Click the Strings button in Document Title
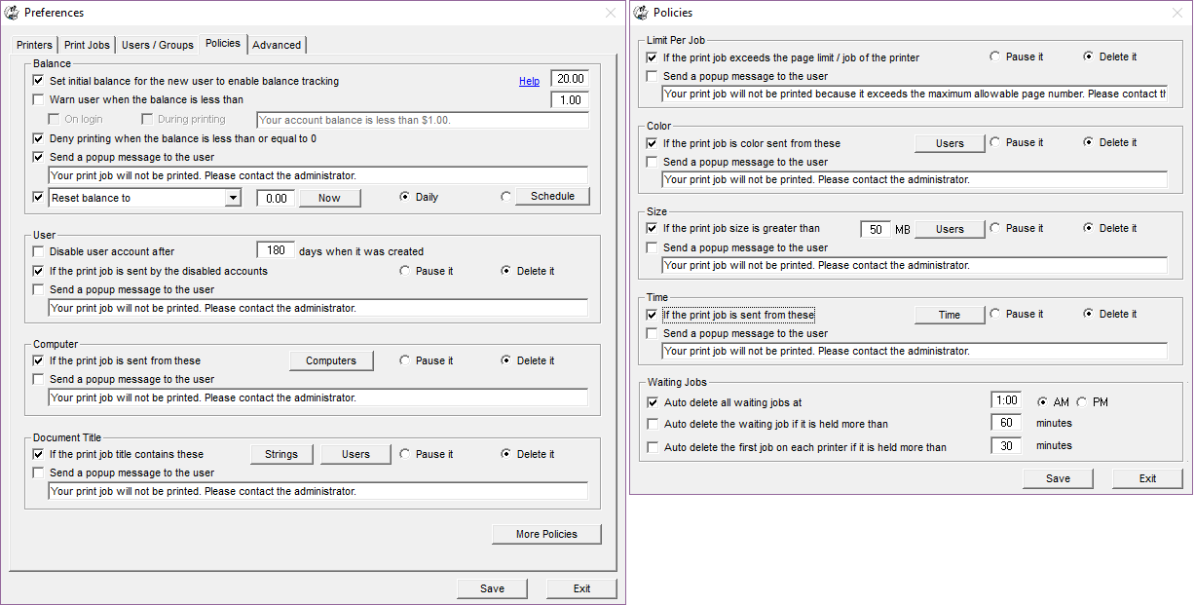The height and width of the screenshot is (605, 1195). coord(281,454)
